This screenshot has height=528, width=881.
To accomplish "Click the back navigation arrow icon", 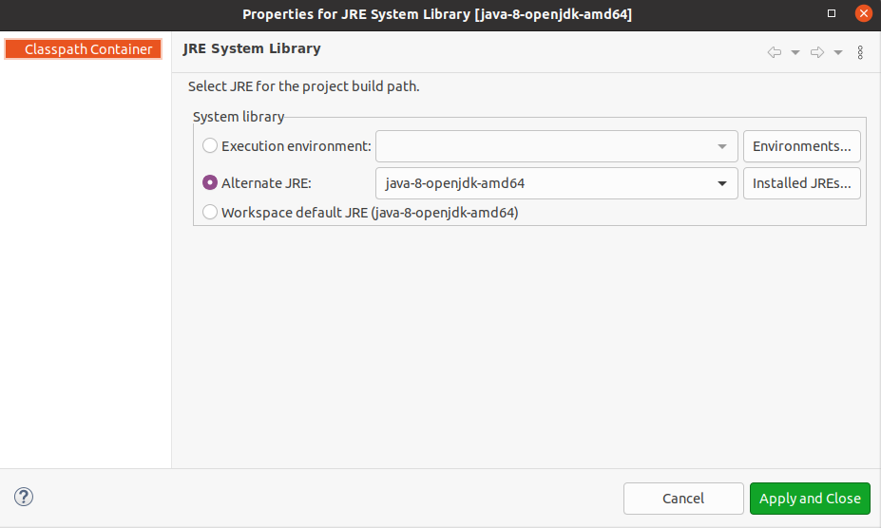I will (x=775, y=52).
